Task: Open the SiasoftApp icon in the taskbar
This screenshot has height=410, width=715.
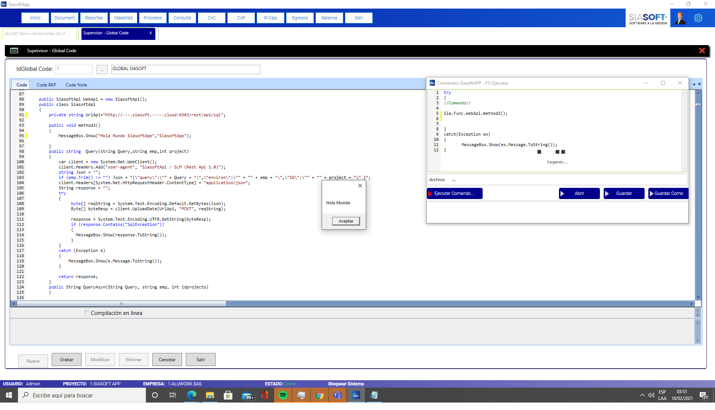Action: point(356,395)
